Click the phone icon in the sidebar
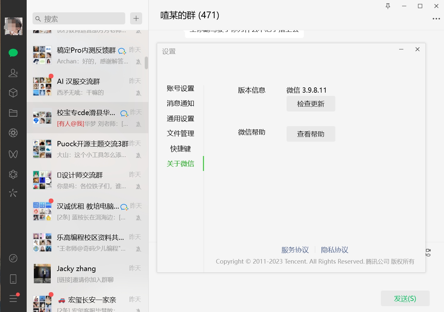Image resolution: width=444 pixels, height=312 pixels. pos(13,279)
